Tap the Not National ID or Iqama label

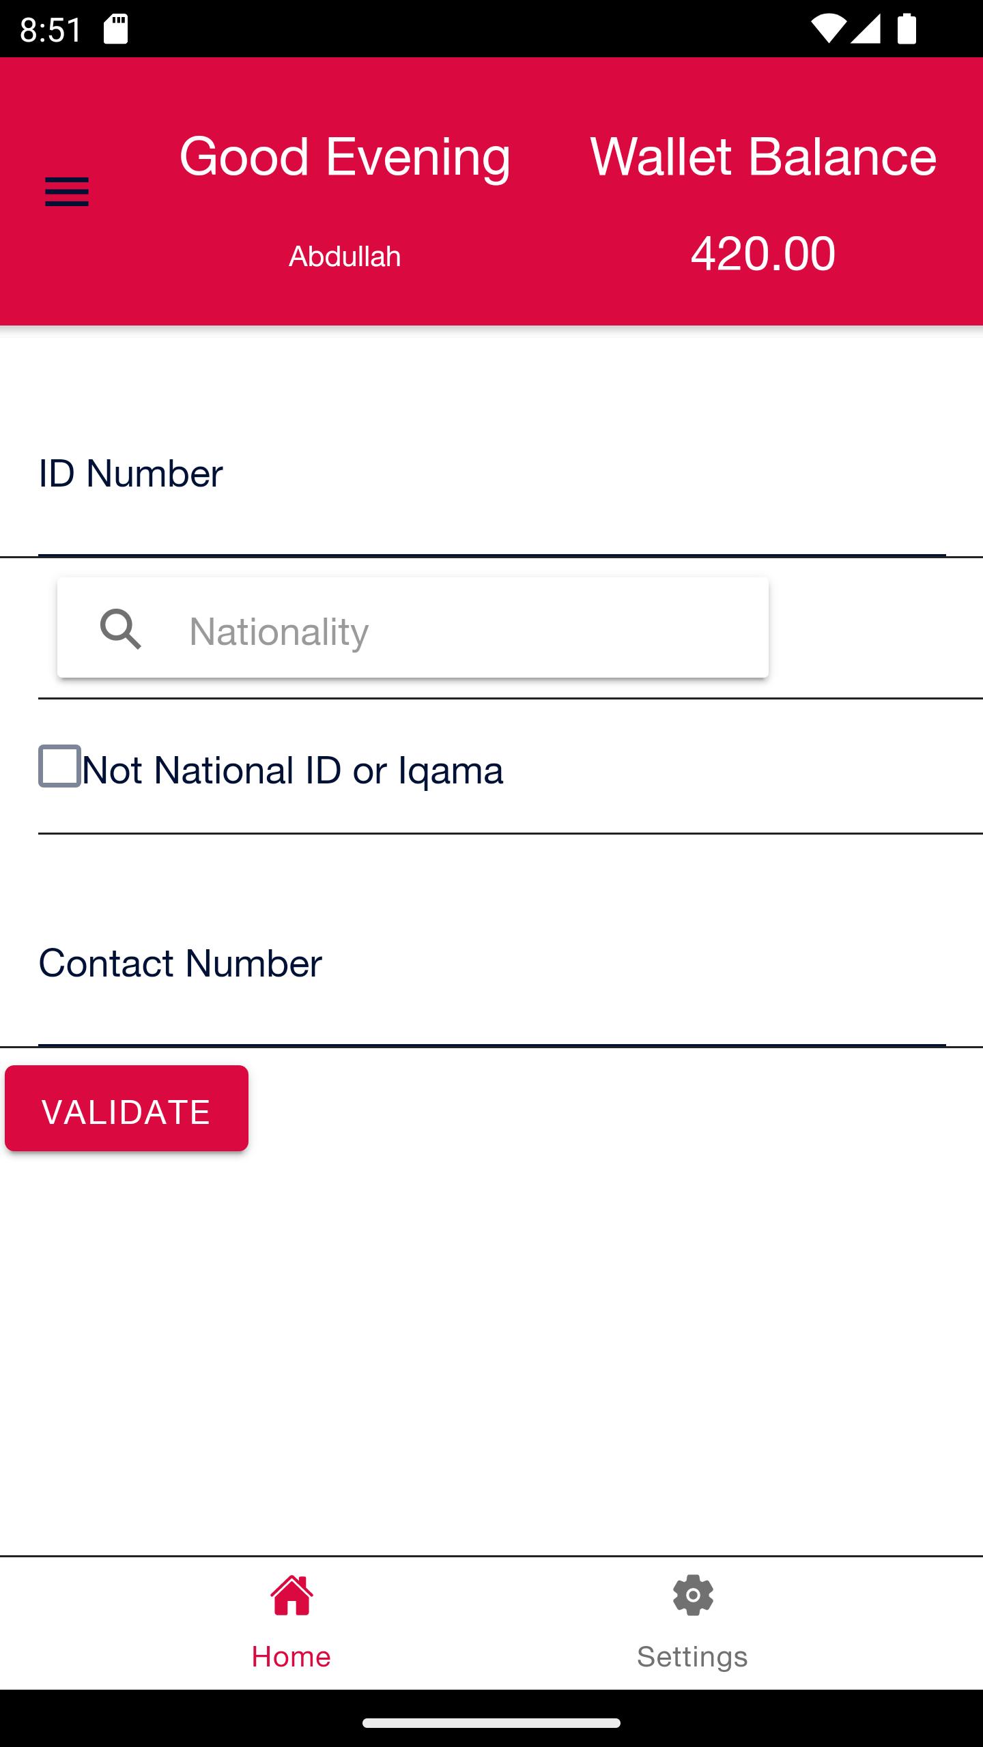coord(293,770)
